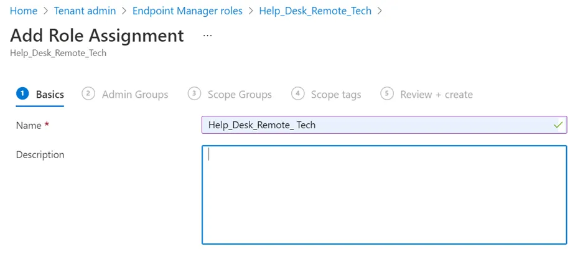Open Help_Desk_Remote_Tech breadcrumb link

click(x=315, y=11)
